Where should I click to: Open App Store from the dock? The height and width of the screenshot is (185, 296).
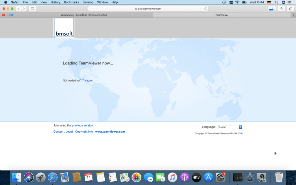pos(208,177)
